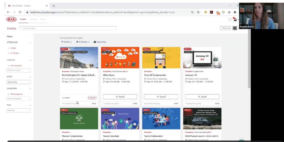Bookmark this page with the star icon

(x=198, y=12)
